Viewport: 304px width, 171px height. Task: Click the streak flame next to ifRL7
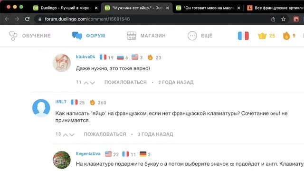(93, 103)
